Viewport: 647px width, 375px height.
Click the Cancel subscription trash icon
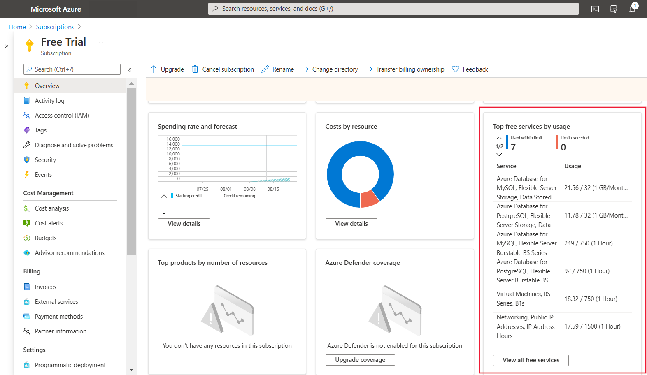[195, 69]
